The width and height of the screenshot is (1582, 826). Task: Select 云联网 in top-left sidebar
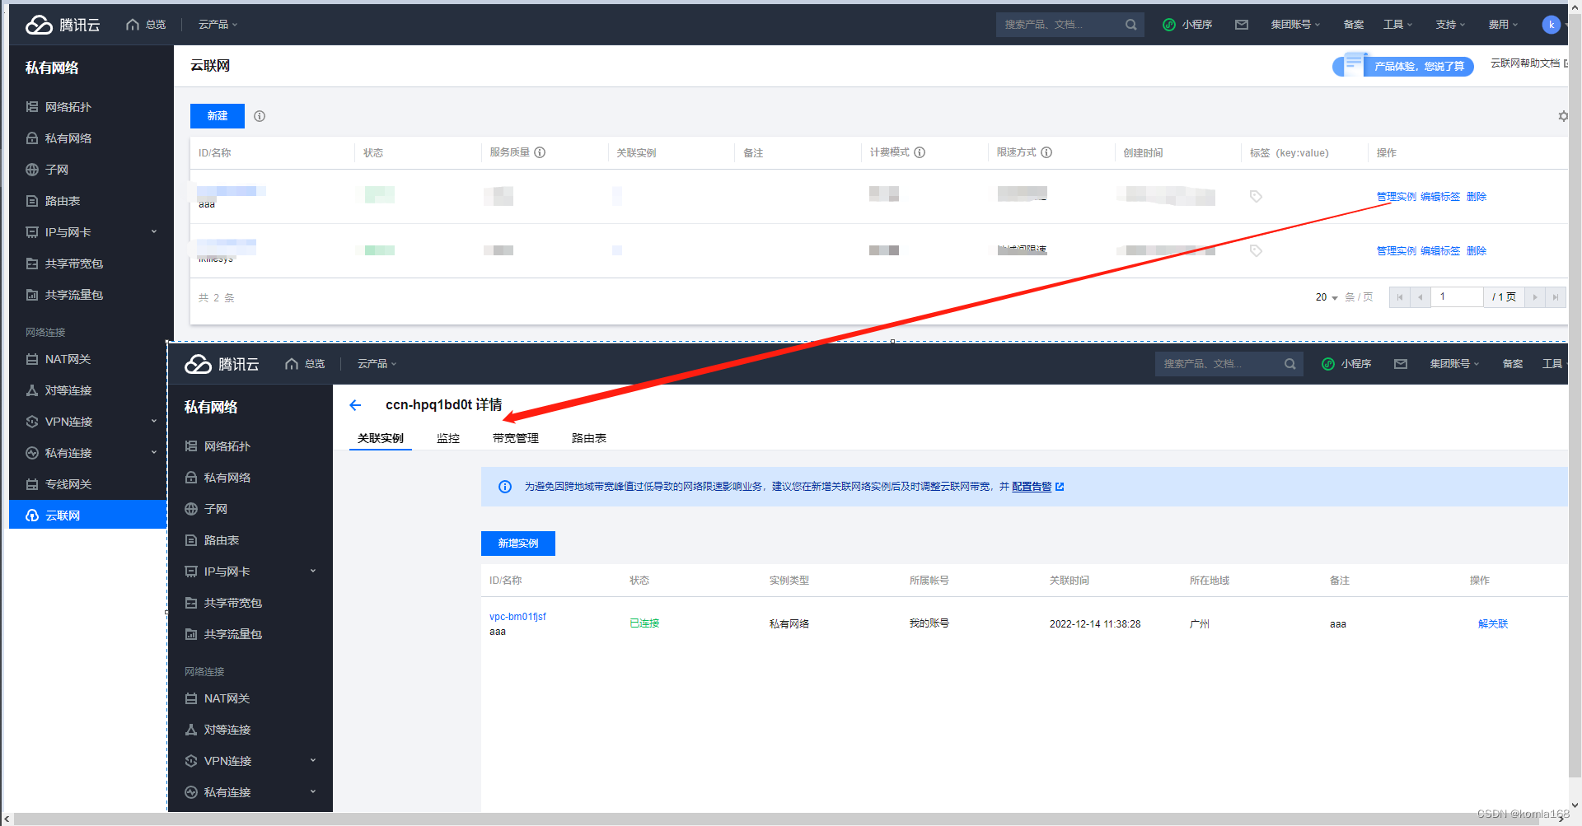coord(87,516)
